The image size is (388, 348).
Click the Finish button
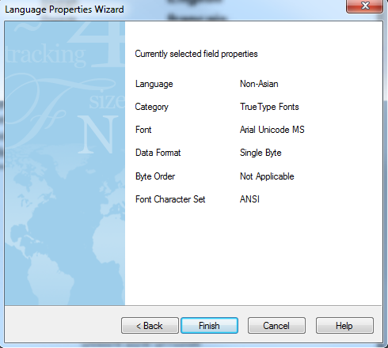(209, 326)
